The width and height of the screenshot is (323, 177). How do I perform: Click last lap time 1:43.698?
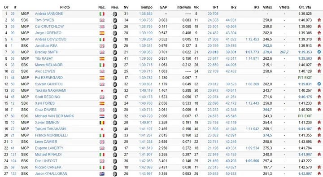[305, 142]
